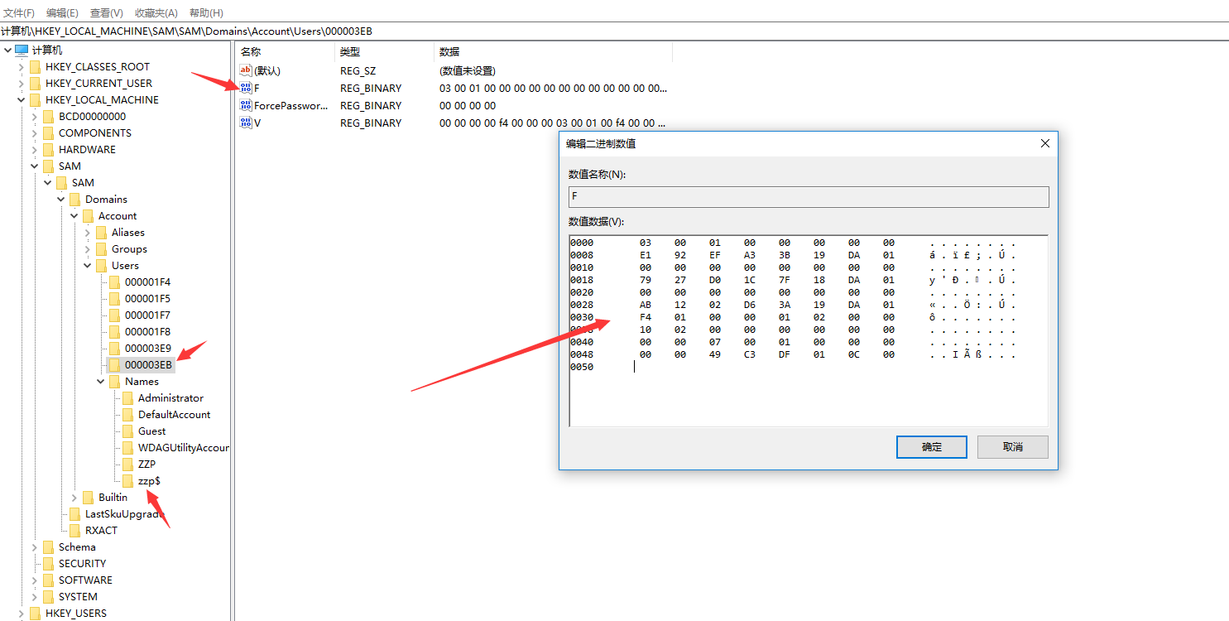Select the SECURITY folder icon
Screen dimensions: 1229x621
tap(48, 563)
